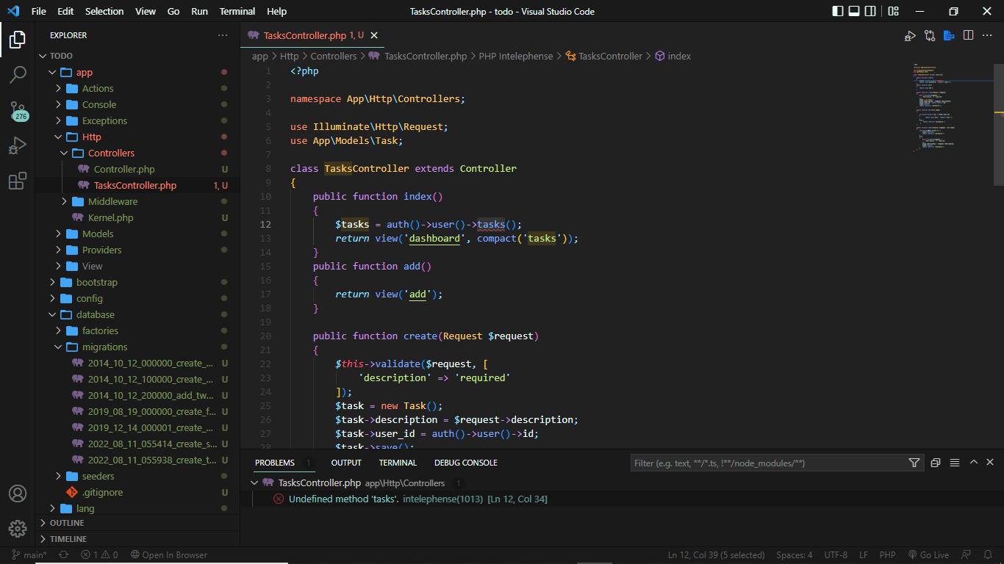Toggle the secondary side bar visibility
1004x564 pixels.
point(870,11)
